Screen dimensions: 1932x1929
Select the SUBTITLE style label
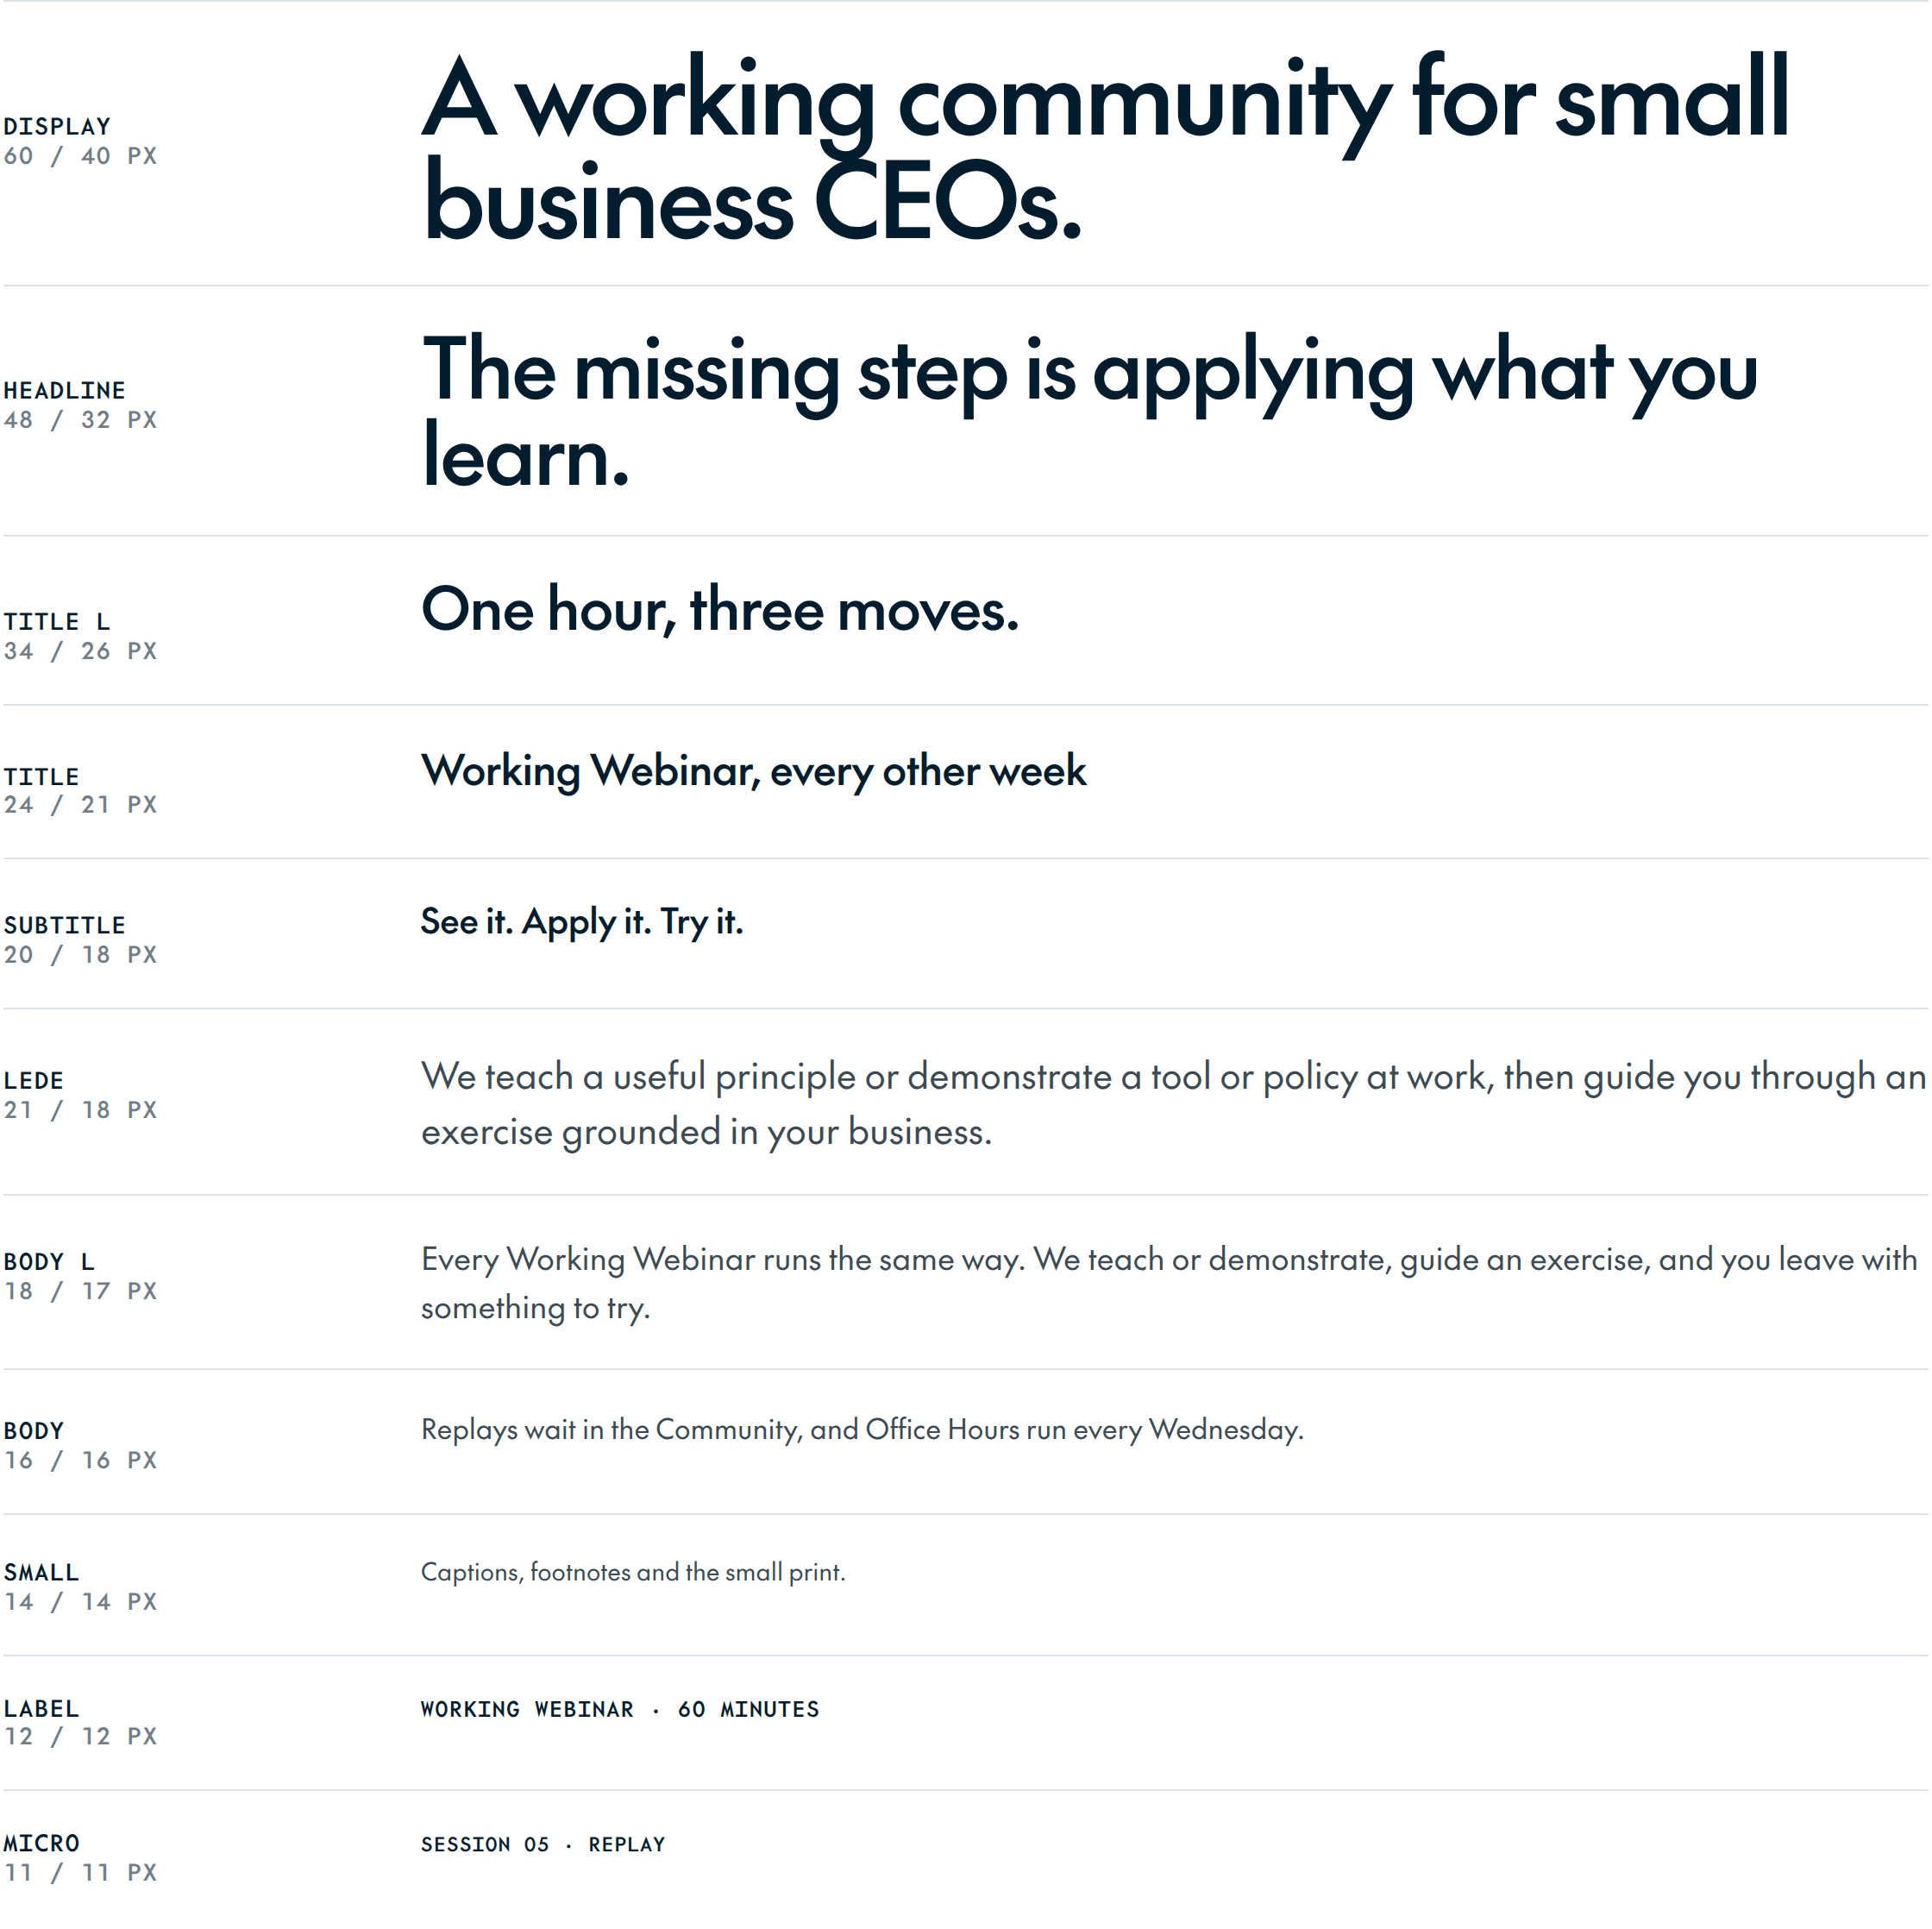pyautogui.click(x=64, y=926)
